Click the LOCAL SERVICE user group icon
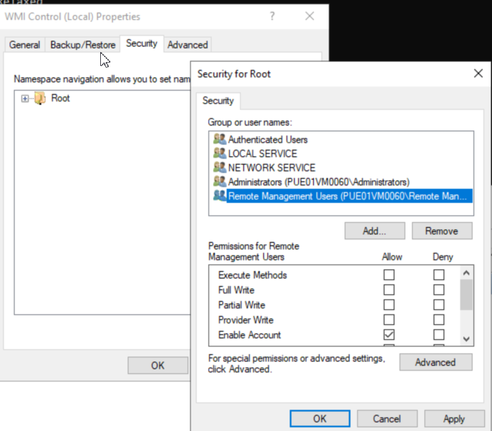Screen dimensions: 492x431 (x=219, y=153)
